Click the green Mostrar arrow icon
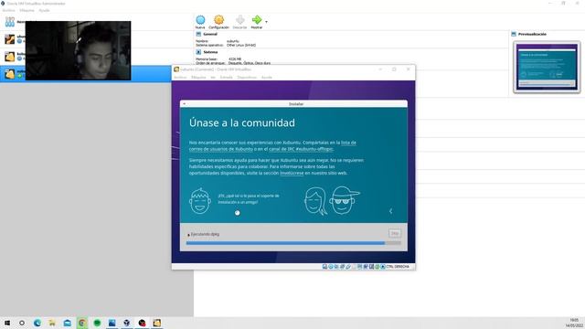The image size is (585, 329). point(257,20)
